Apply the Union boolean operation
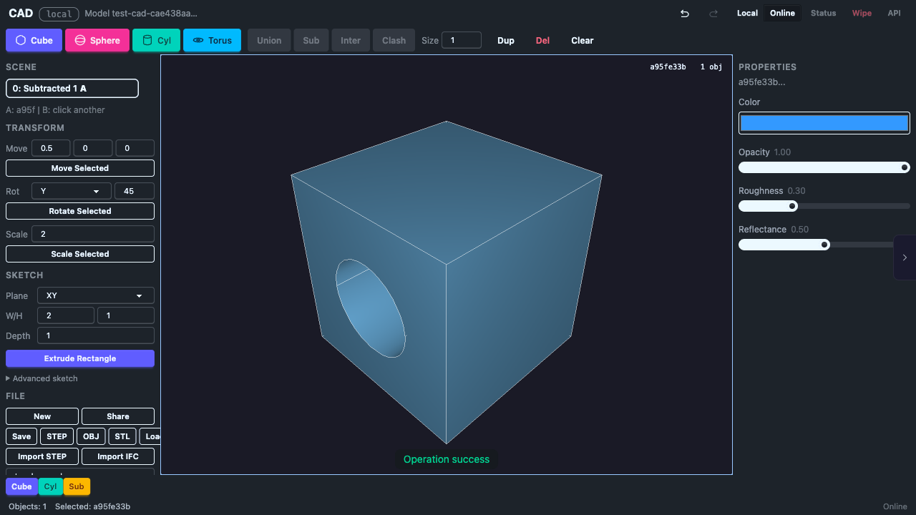The width and height of the screenshot is (916, 515). [268, 40]
